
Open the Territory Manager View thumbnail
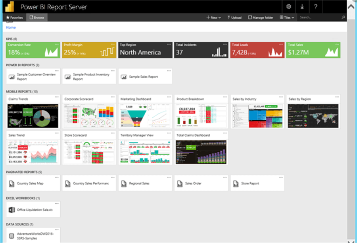[145, 152]
